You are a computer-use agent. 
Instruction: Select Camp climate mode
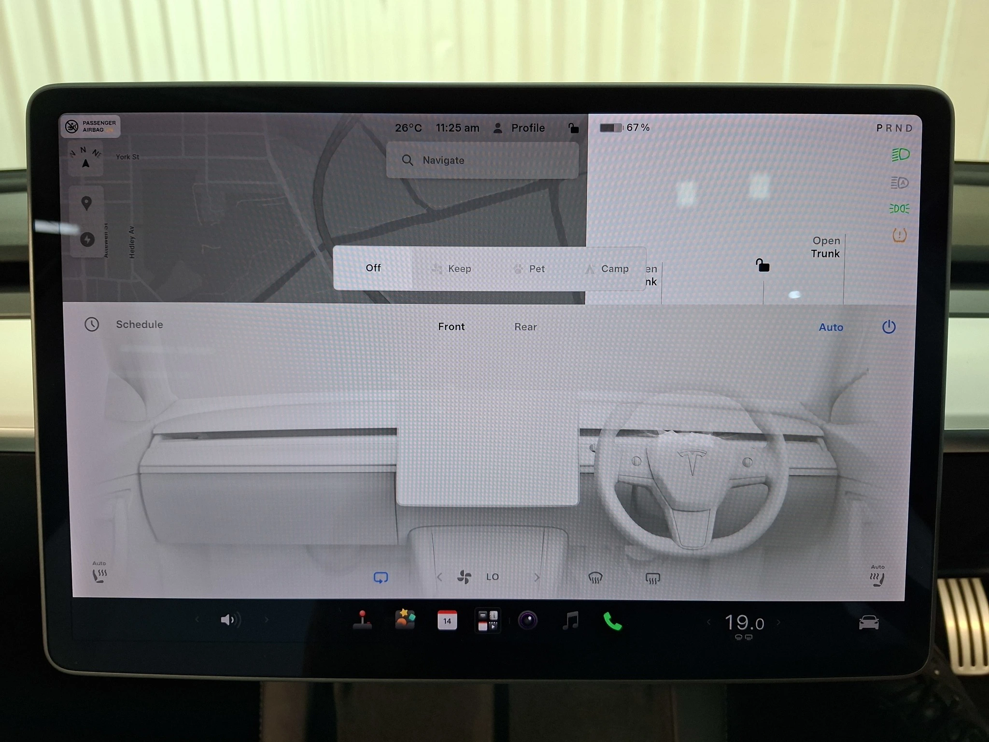click(607, 269)
